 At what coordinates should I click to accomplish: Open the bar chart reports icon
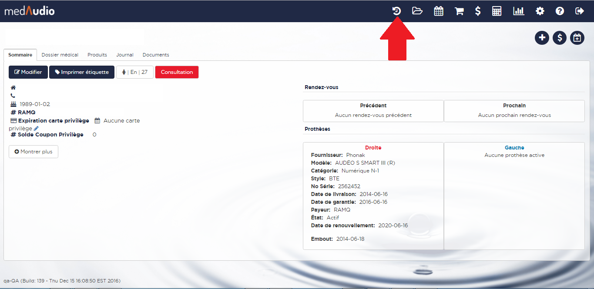[519, 11]
